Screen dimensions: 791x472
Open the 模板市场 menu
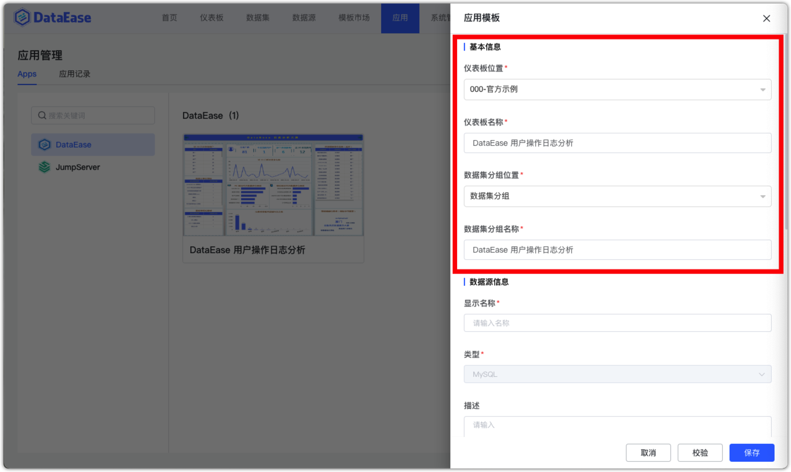354,17
